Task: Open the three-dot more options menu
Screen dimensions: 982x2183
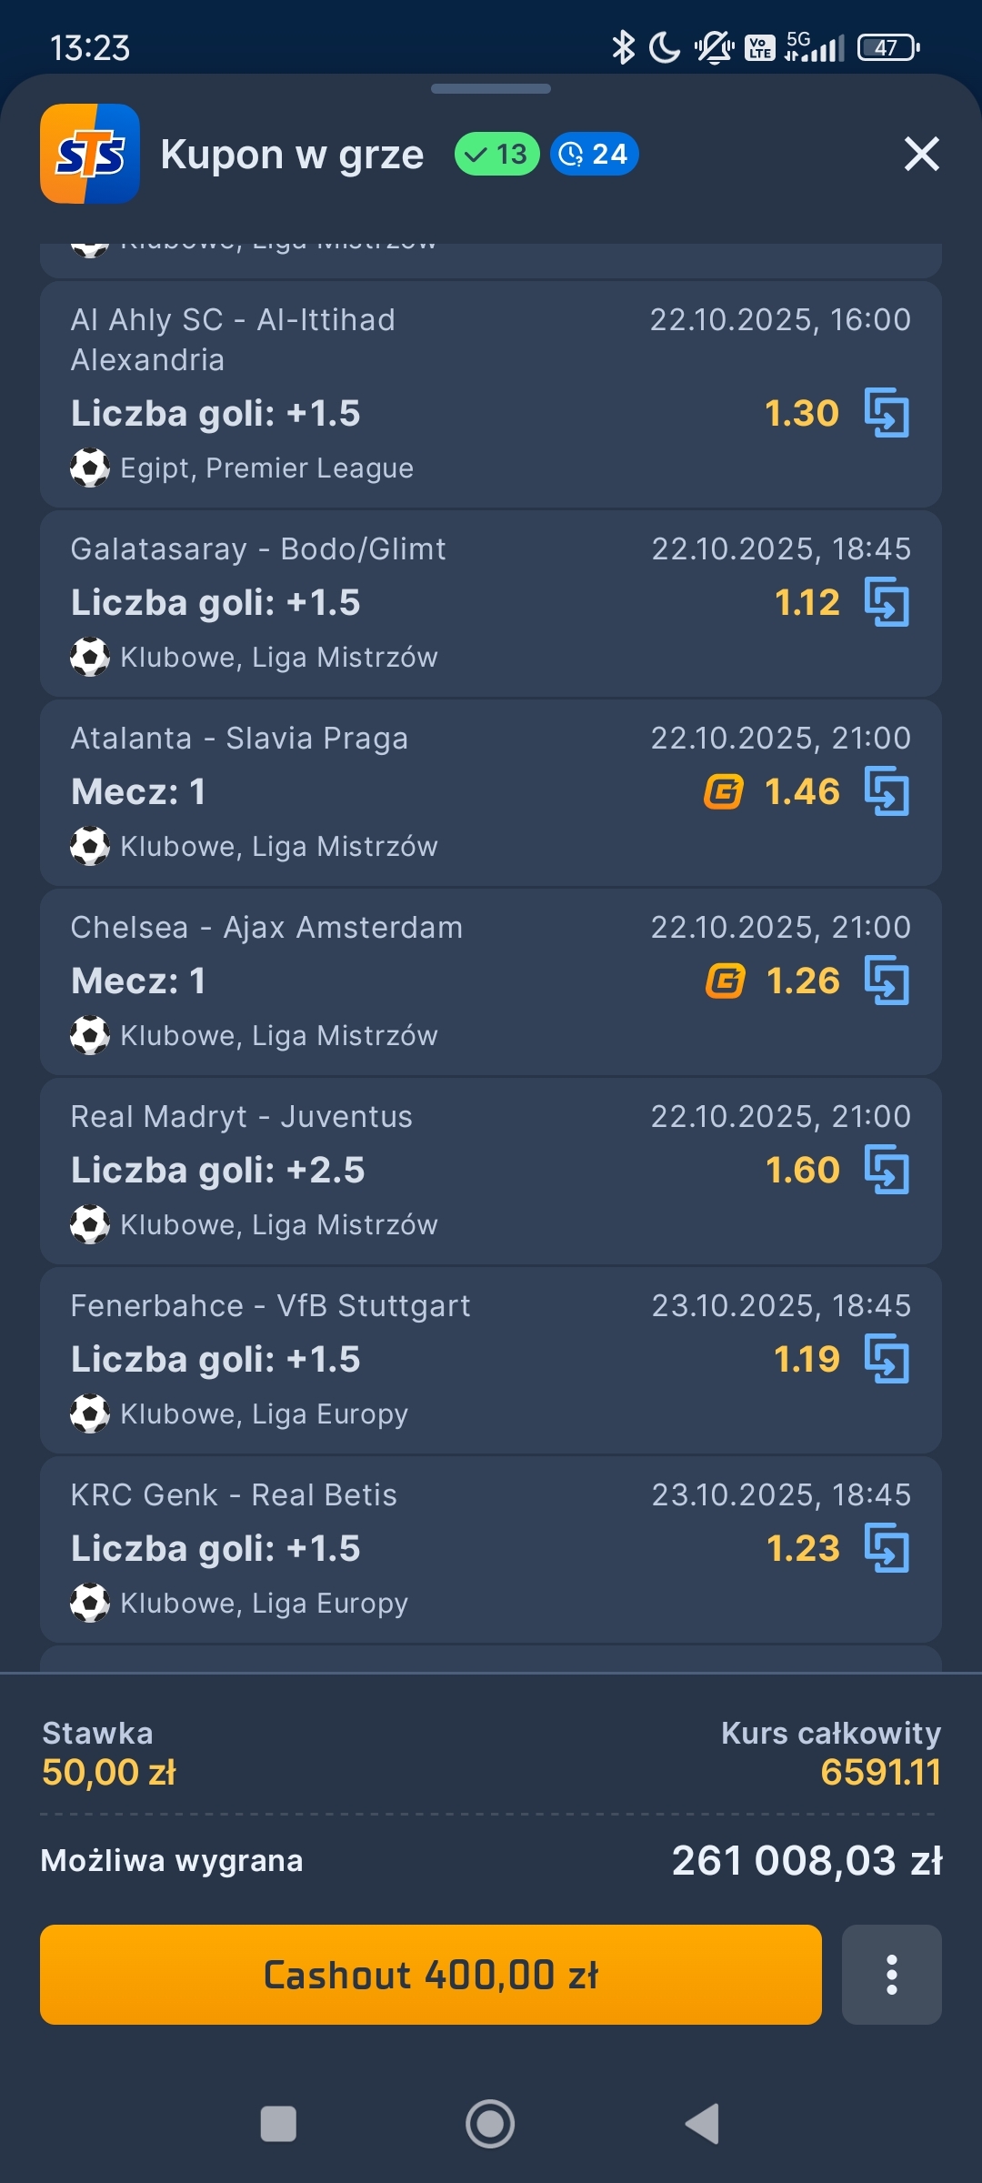Action: [x=891, y=1975]
